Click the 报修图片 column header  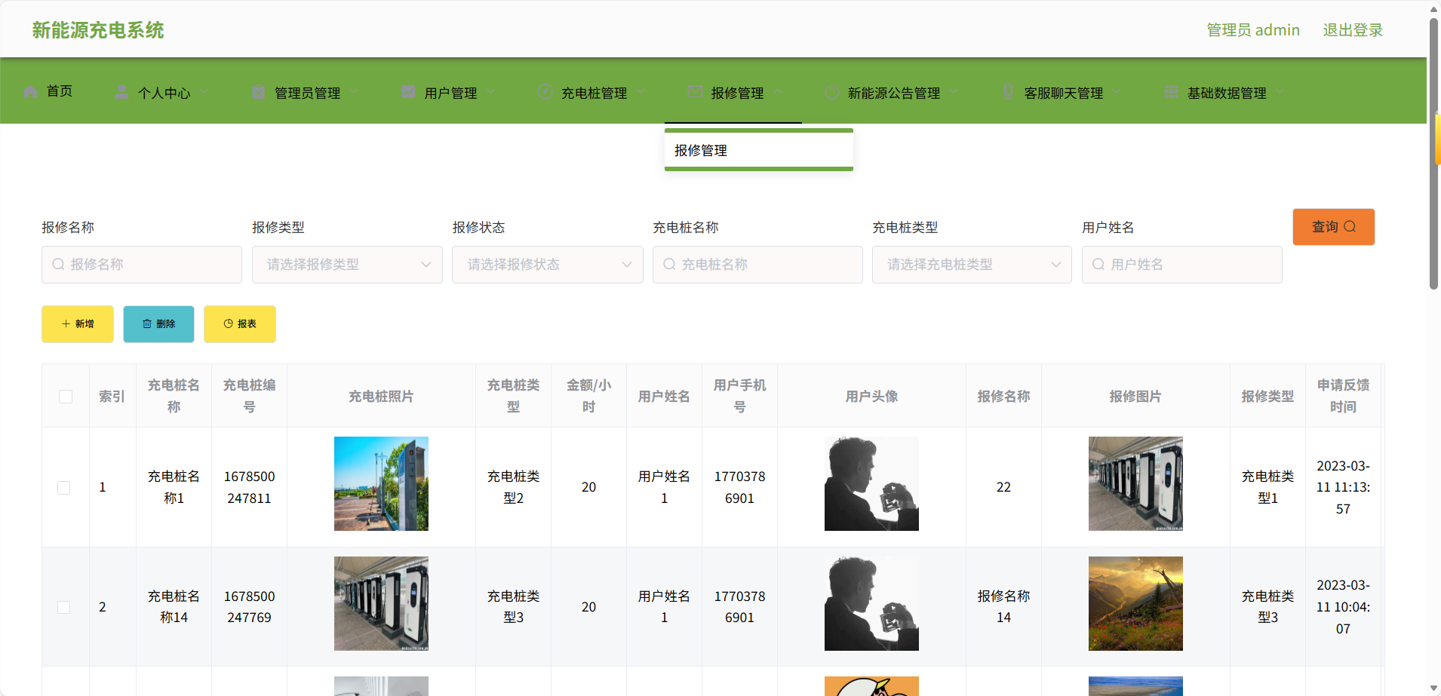pos(1135,397)
